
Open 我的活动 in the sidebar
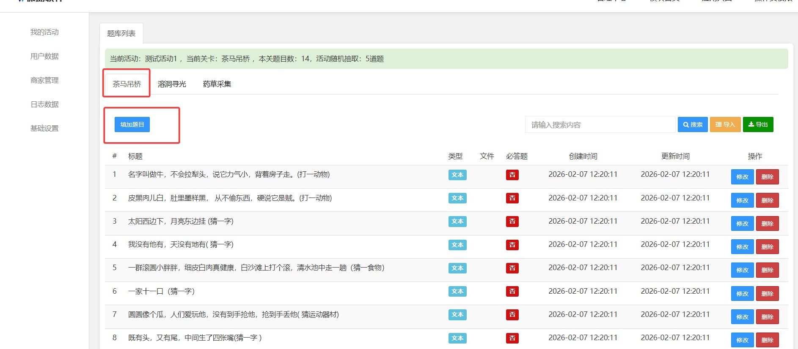point(44,32)
